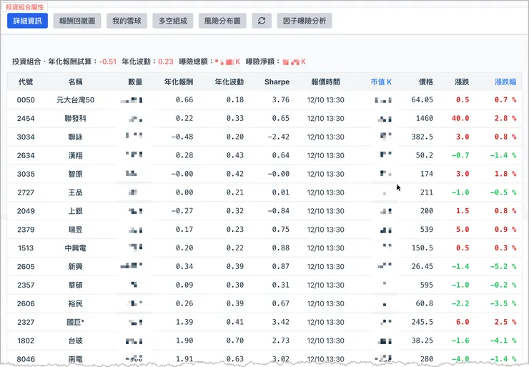This screenshot has width=529, height=367.
Task: Click the -2.42 Sharpe value
Action: [278, 137]
